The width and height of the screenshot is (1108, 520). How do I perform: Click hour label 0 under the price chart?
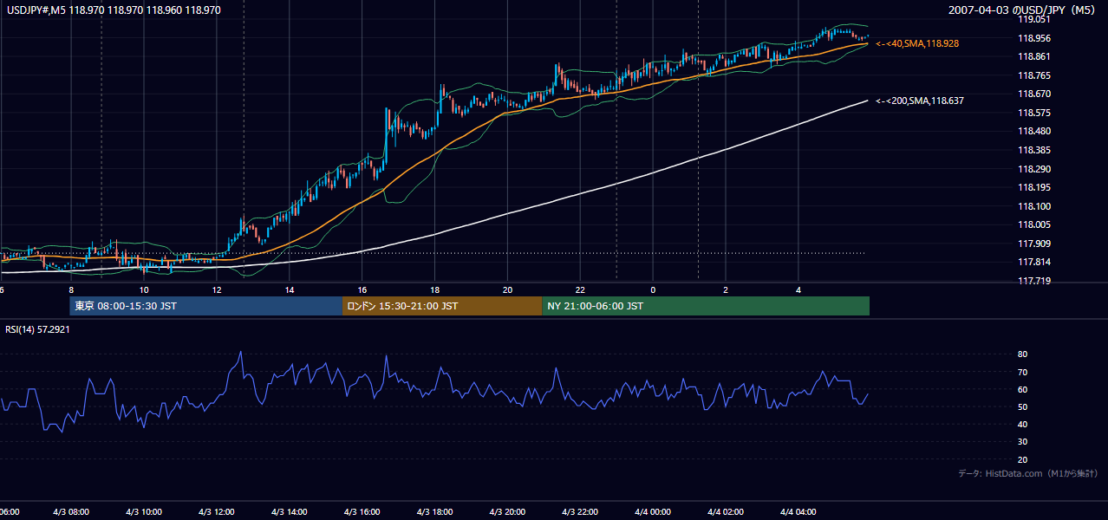click(654, 290)
